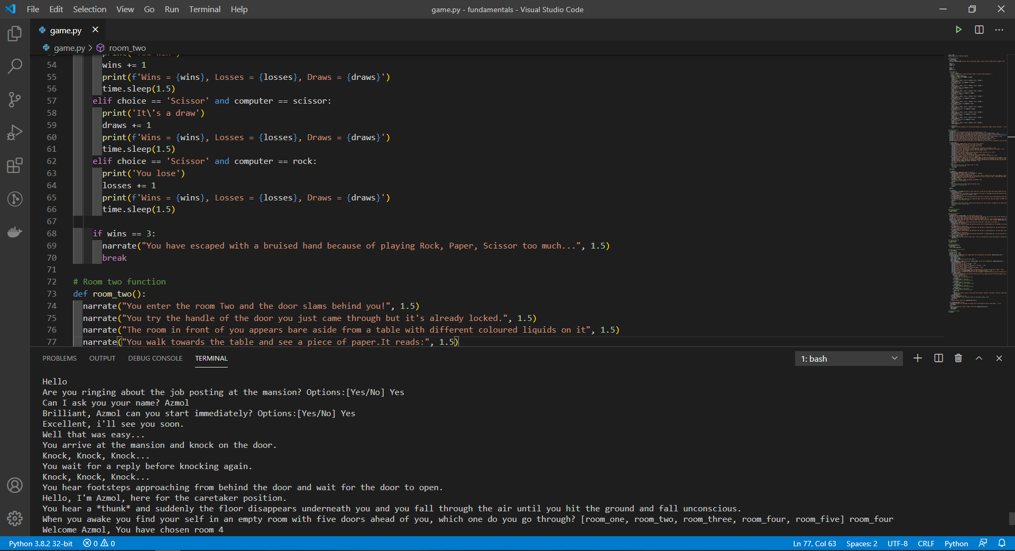
Task: Maximize the panel with chevron icon
Action: click(x=979, y=358)
